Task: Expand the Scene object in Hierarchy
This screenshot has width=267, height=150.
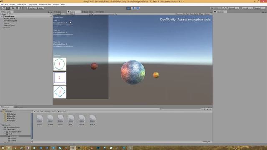Action: [x=3, y=23]
